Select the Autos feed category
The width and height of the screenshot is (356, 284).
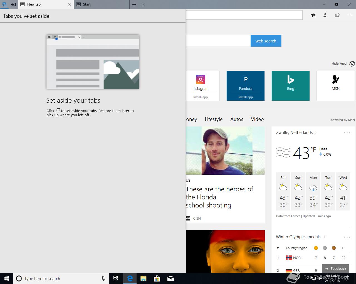[x=237, y=119]
